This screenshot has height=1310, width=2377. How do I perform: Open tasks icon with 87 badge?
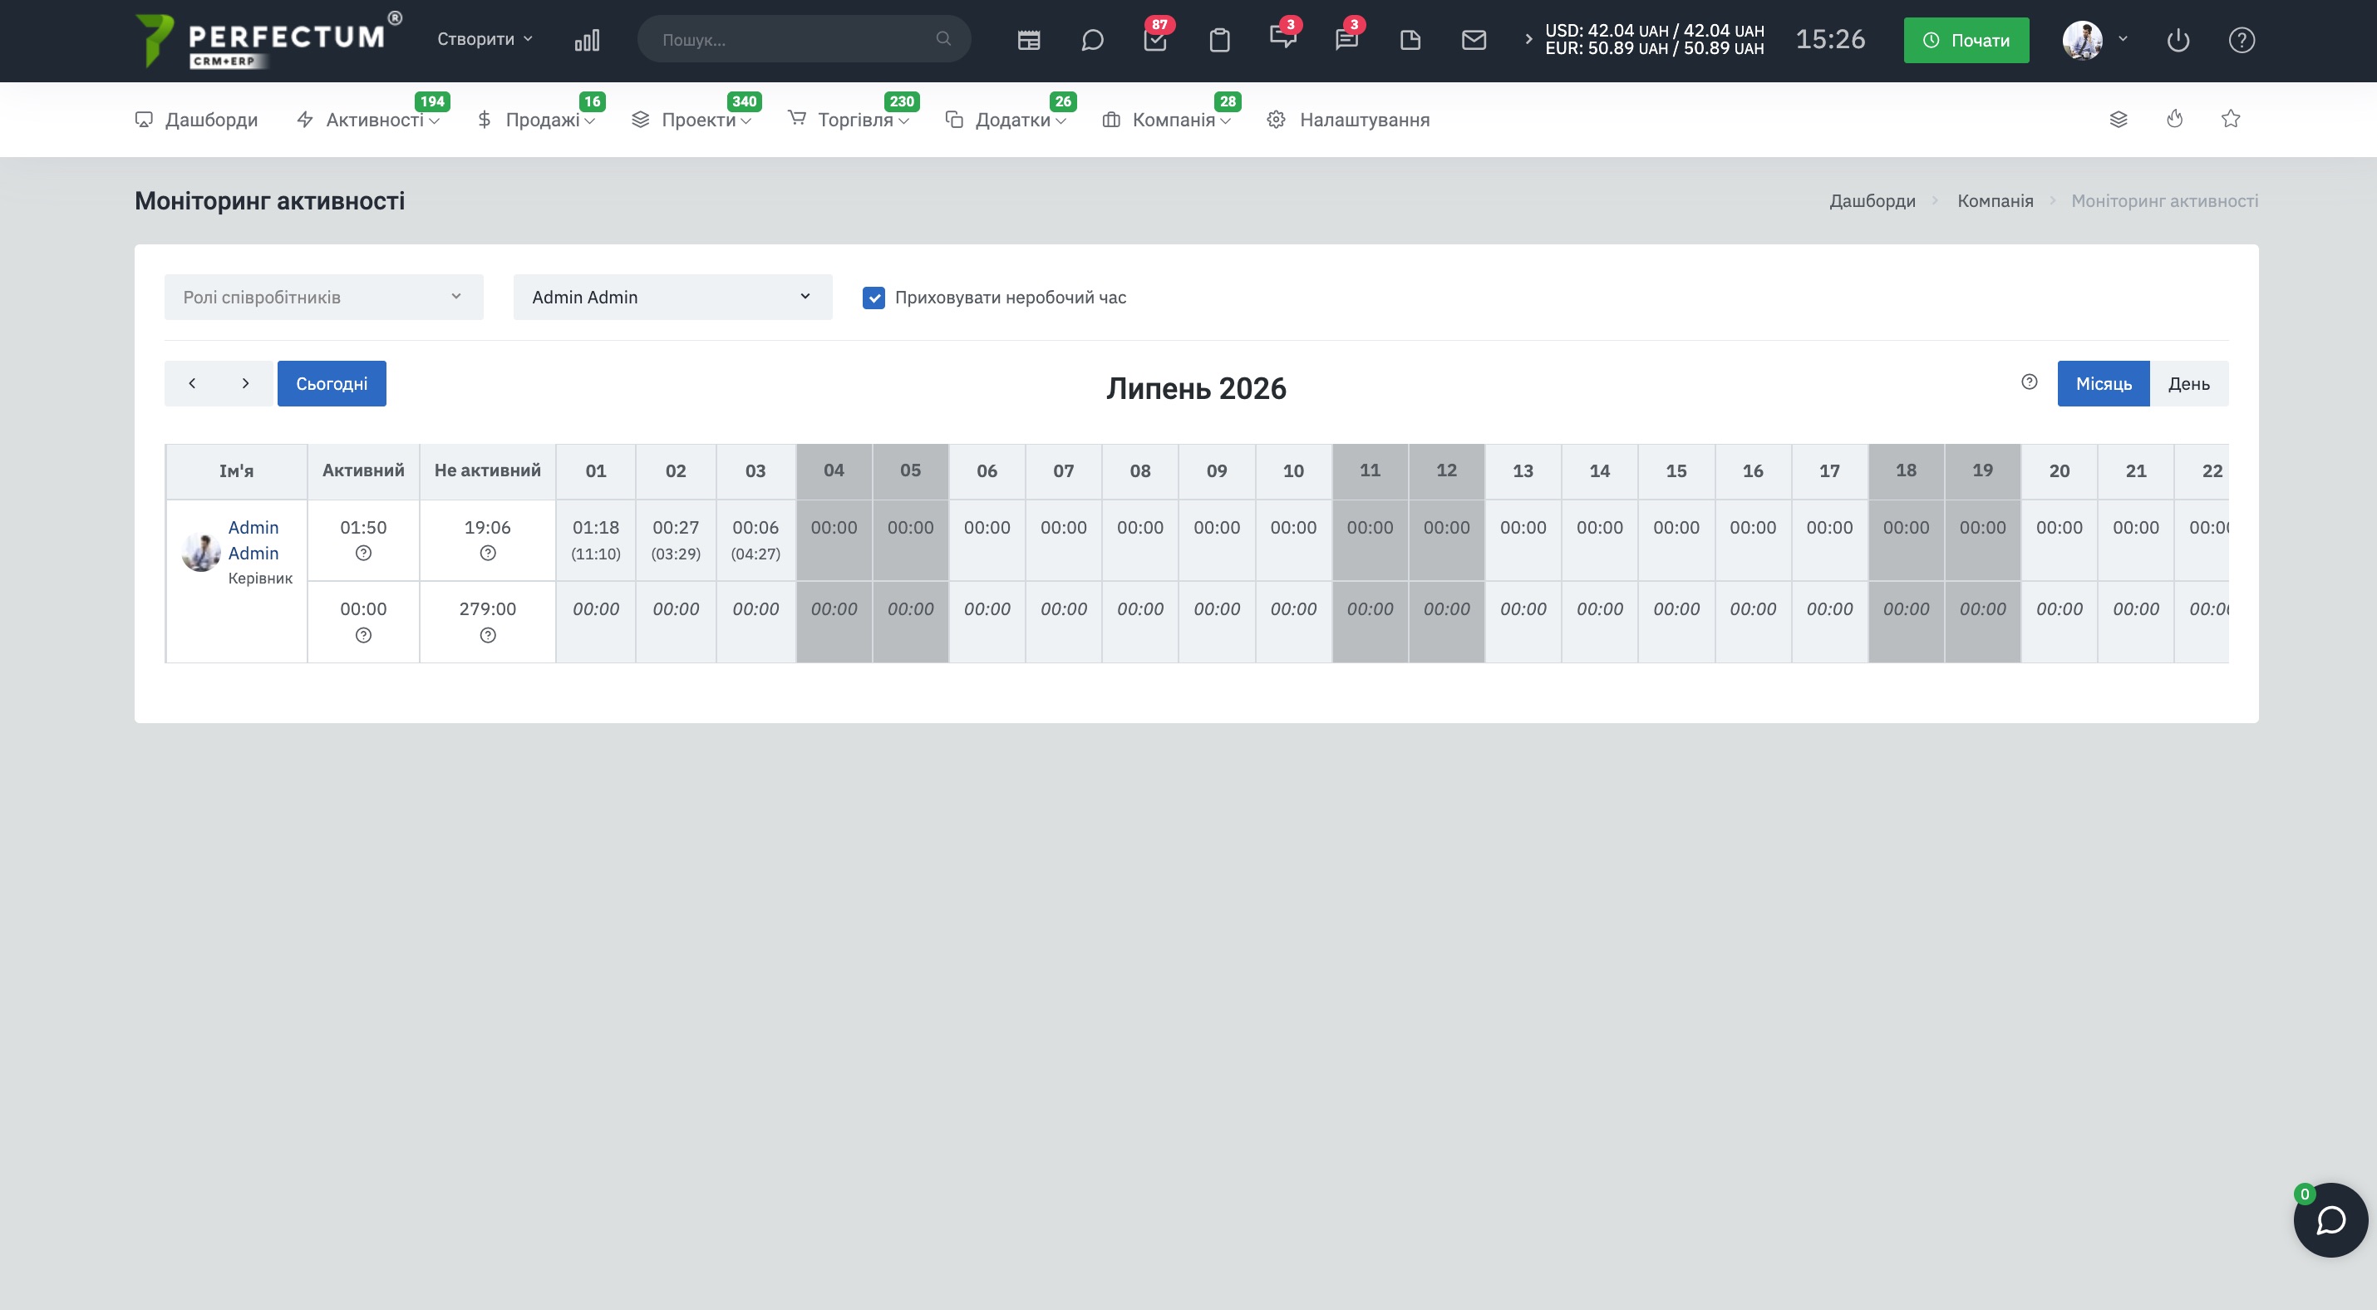[1155, 40]
